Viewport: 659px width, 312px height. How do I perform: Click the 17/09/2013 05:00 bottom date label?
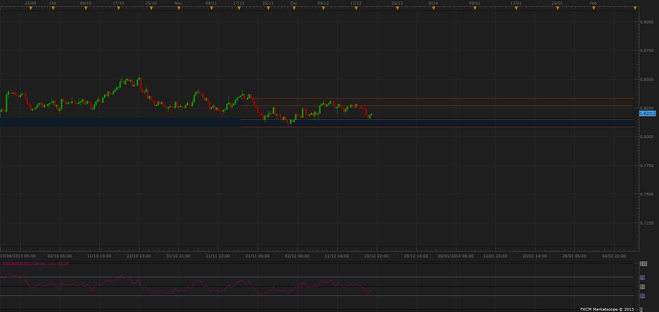[17, 255]
